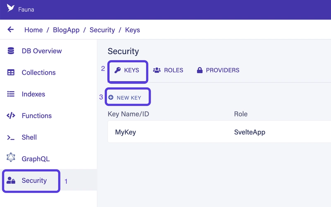The image size is (331, 207).
Task: Click the Functions code brackets icon
Action: 11,115
